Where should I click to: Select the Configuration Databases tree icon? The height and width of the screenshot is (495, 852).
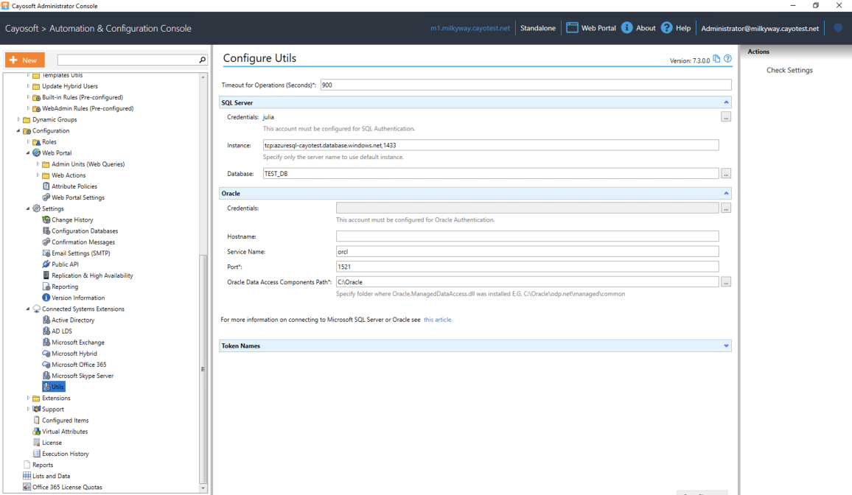(46, 231)
